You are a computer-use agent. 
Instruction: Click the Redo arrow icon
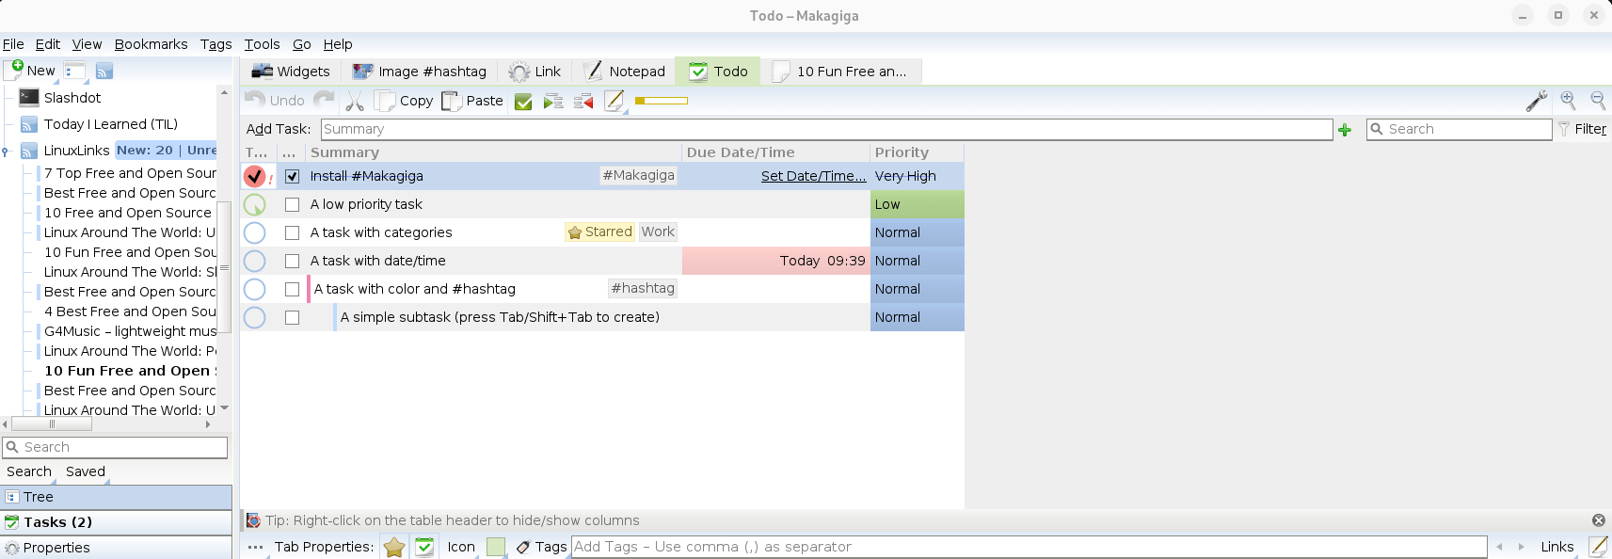(x=324, y=100)
